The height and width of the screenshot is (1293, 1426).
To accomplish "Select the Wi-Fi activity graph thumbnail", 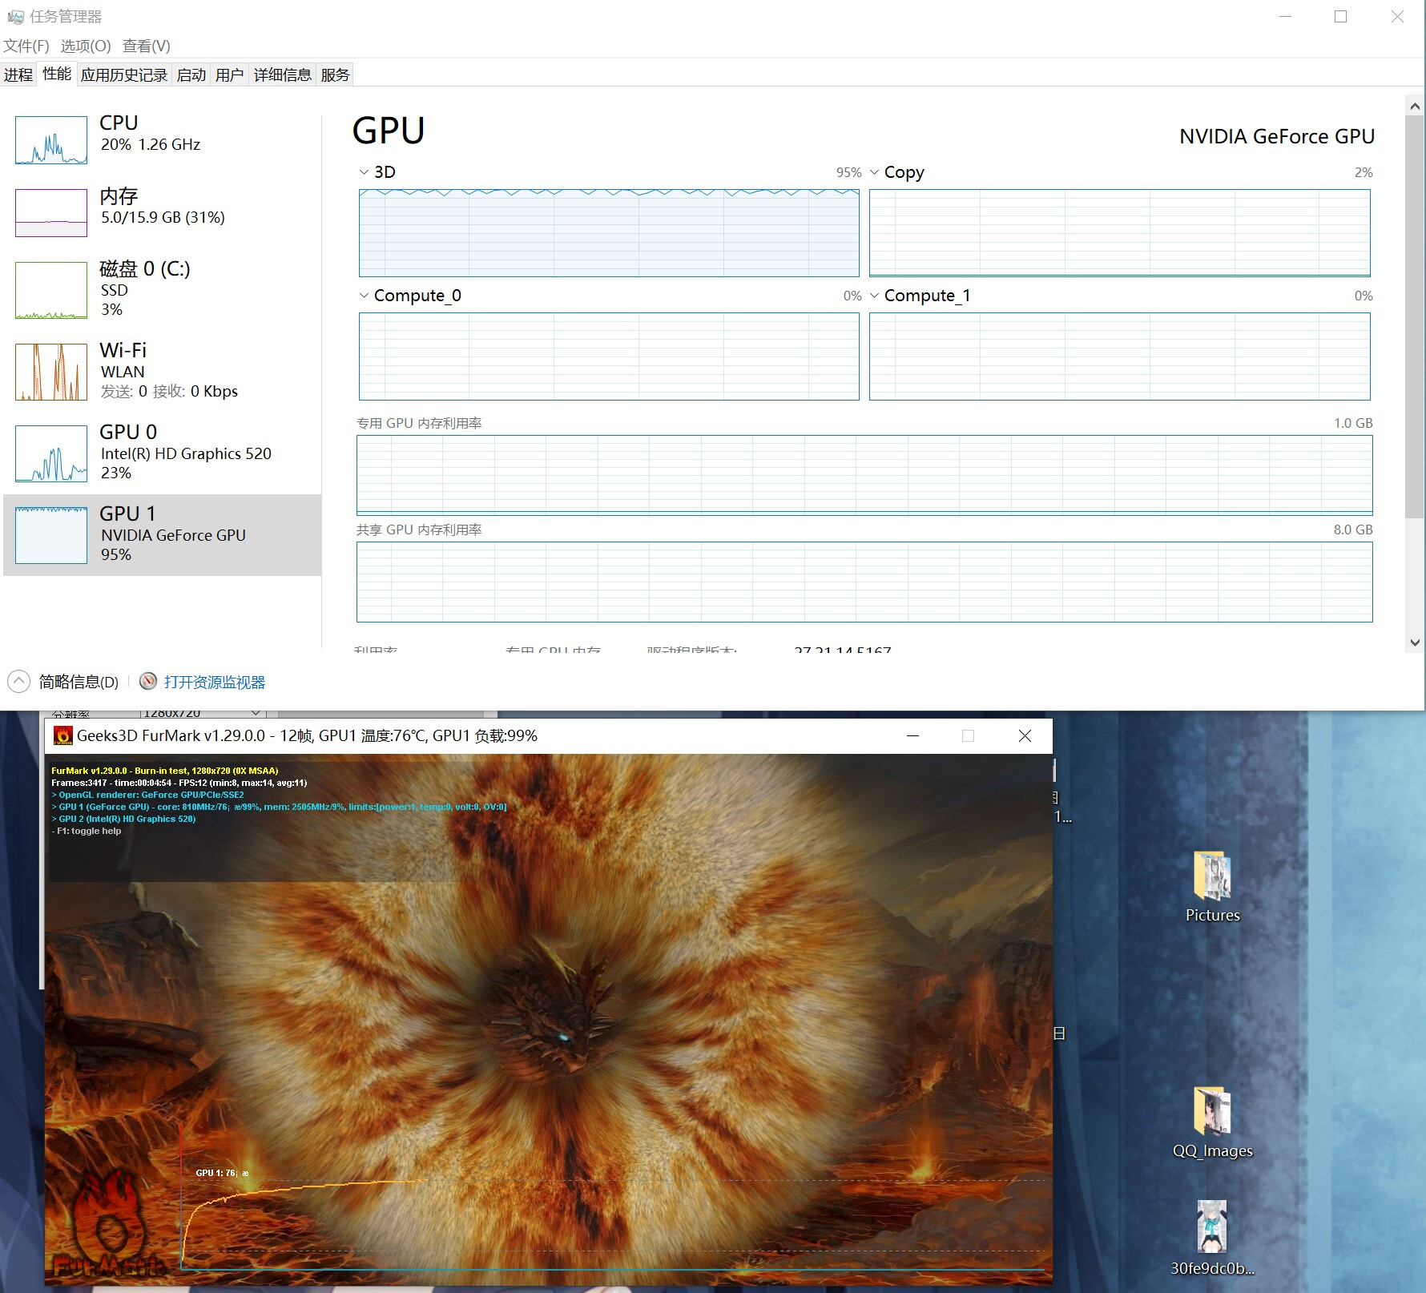I will pos(51,372).
